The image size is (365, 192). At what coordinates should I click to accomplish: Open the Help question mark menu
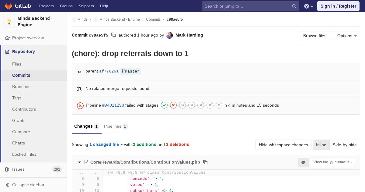(x=309, y=6)
